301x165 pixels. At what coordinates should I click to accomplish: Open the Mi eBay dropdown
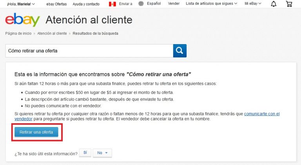pos(253,4)
